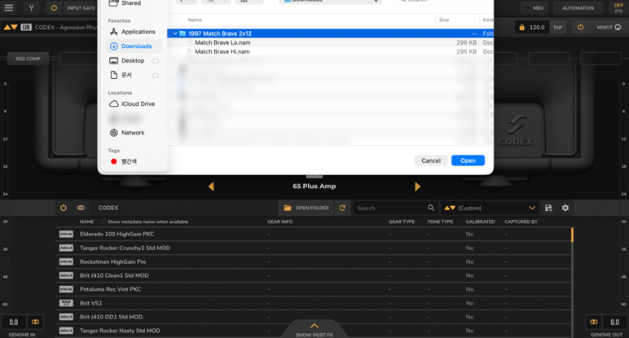Select Tanger Rocker Crunchy2 Std MOD

313,248
